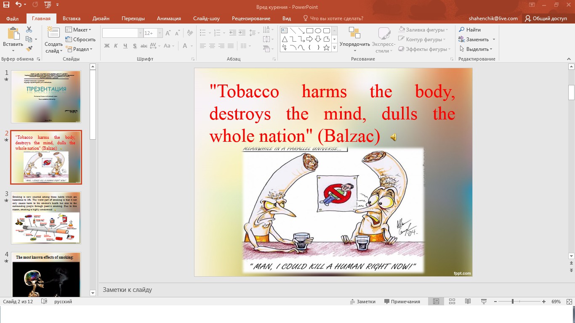Justify the paragraph text
The width and height of the screenshot is (575, 323).
(231, 46)
